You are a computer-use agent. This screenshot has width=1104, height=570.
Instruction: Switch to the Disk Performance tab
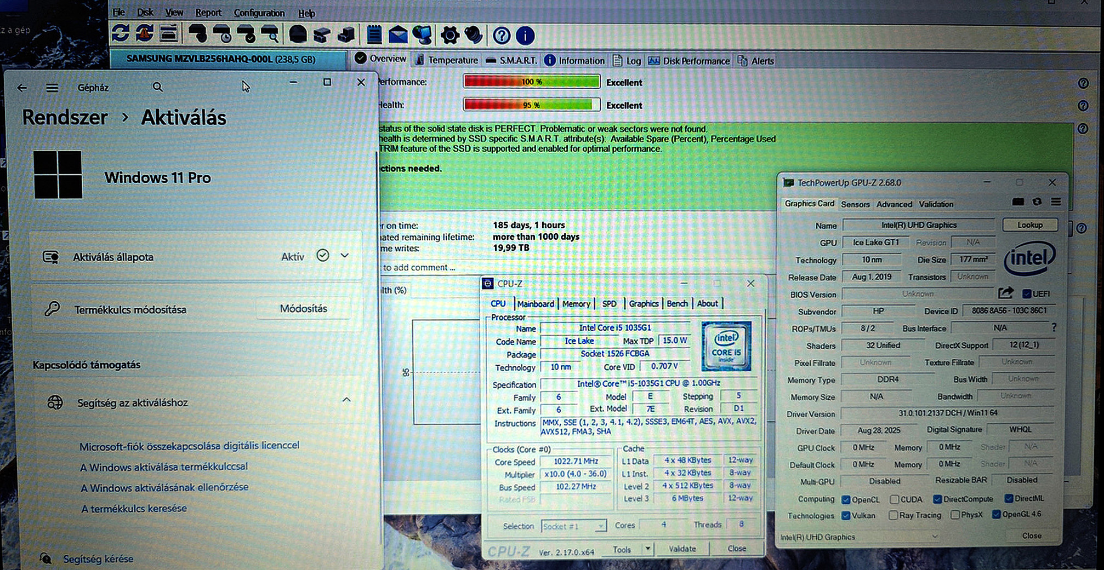pyautogui.click(x=689, y=61)
